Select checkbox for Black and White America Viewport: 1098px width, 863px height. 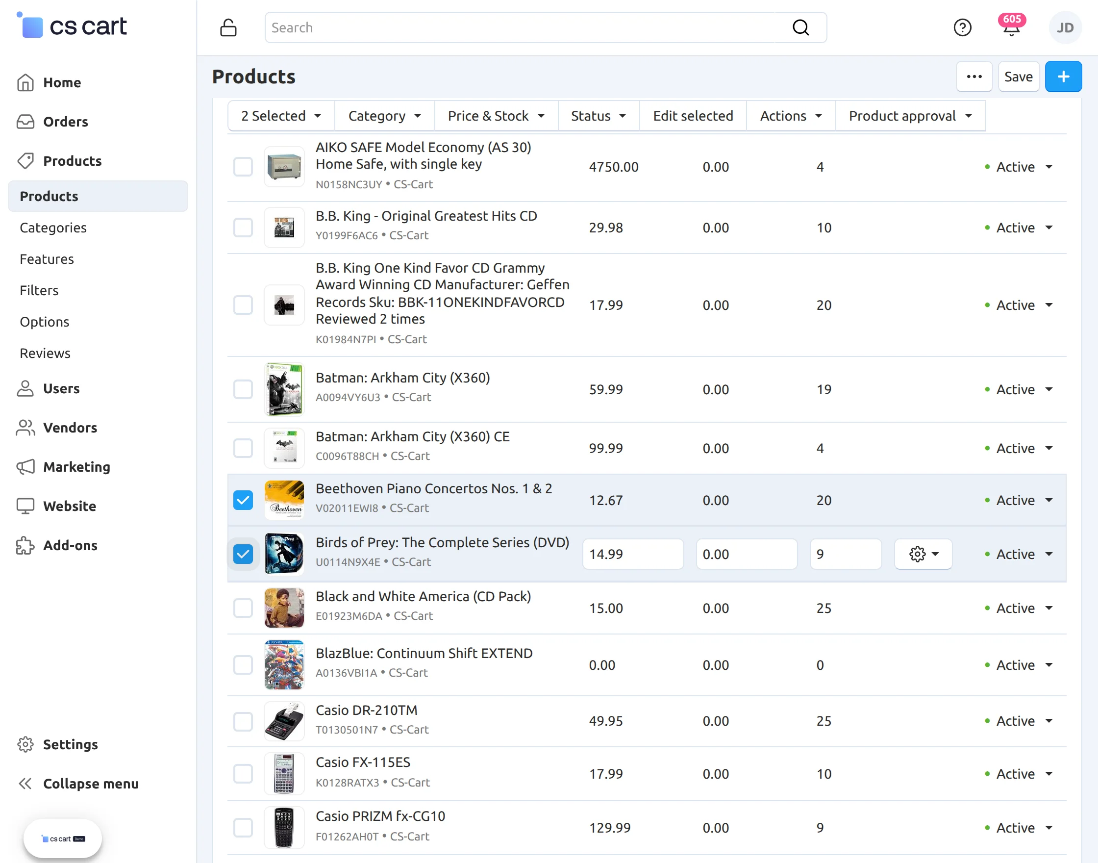[x=243, y=608]
